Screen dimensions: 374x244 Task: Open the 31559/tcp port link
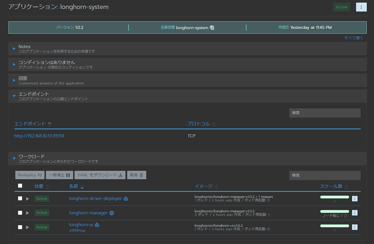point(77,230)
